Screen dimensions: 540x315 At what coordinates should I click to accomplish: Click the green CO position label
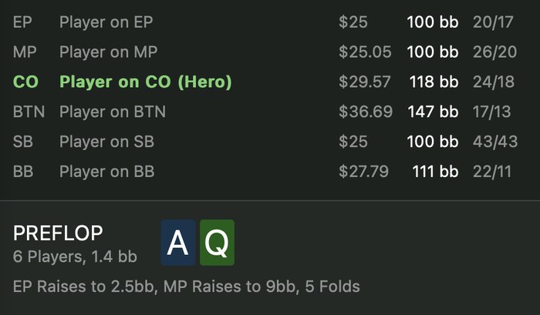click(x=25, y=82)
